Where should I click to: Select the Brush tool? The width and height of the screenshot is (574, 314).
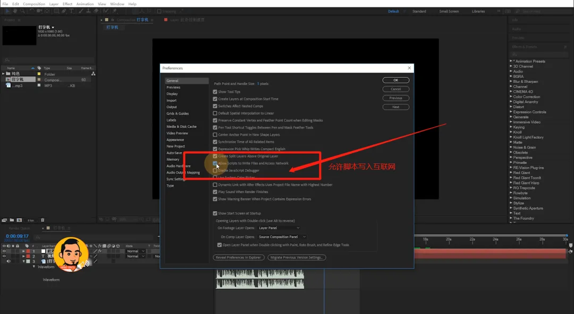[x=80, y=11]
